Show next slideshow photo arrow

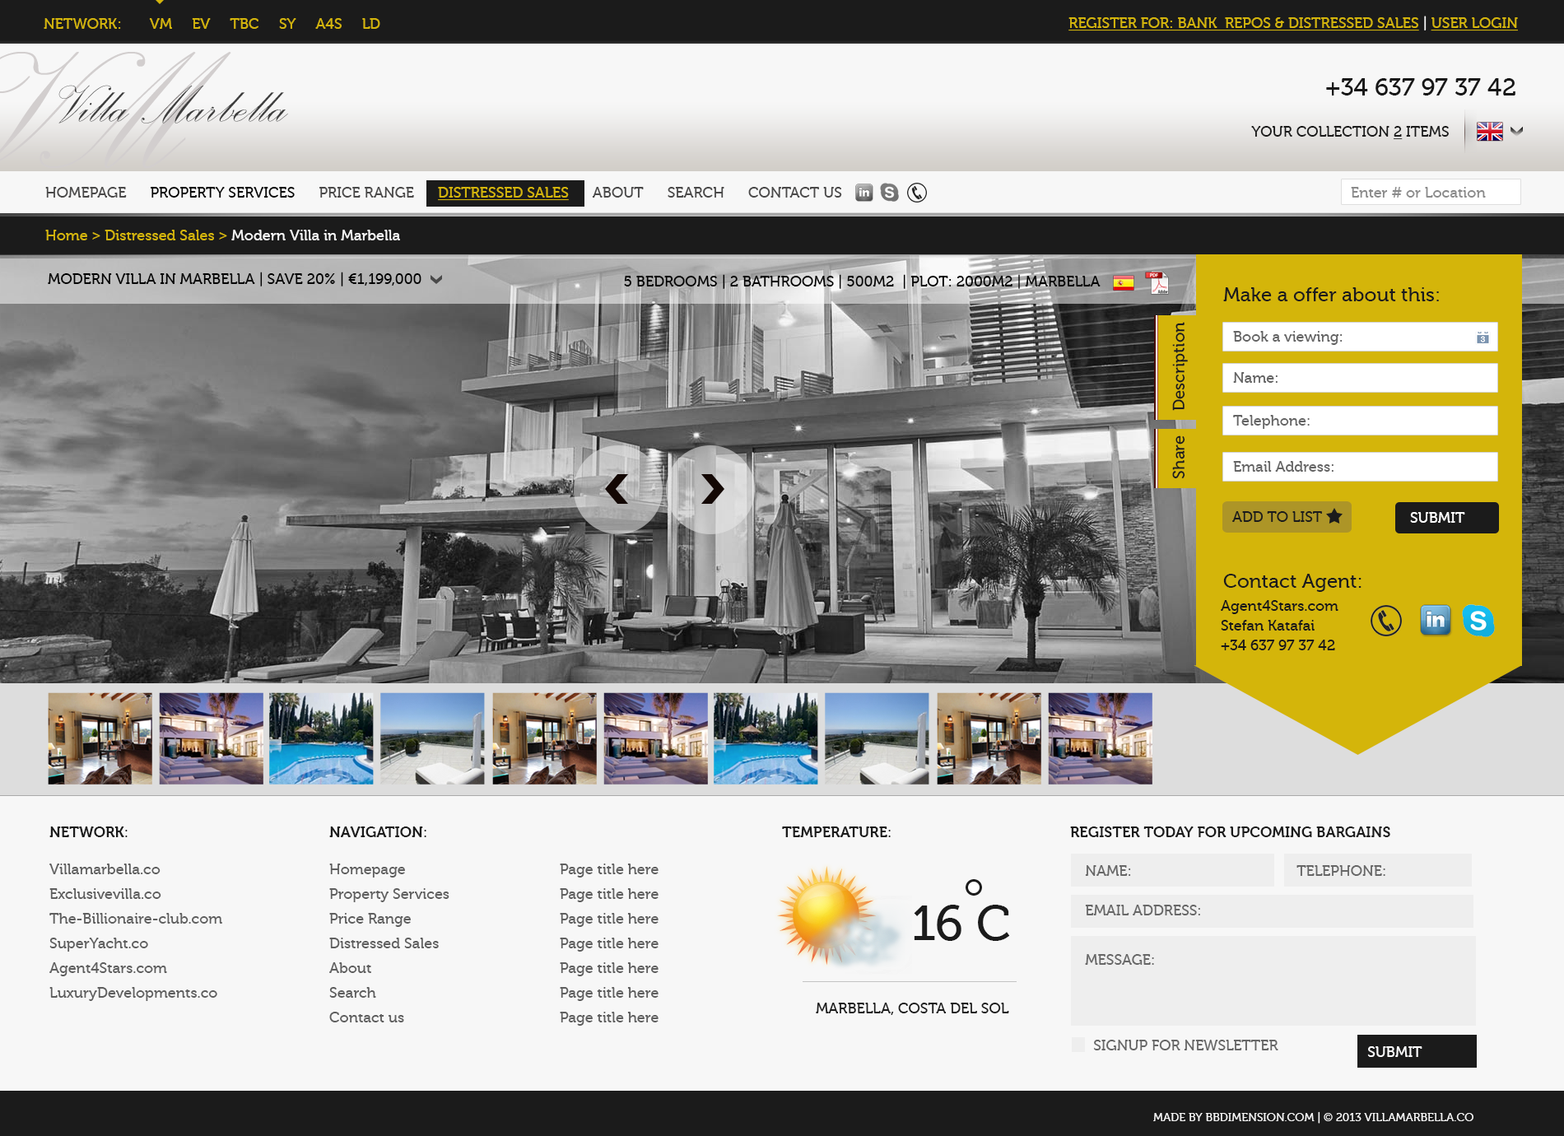[712, 489]
